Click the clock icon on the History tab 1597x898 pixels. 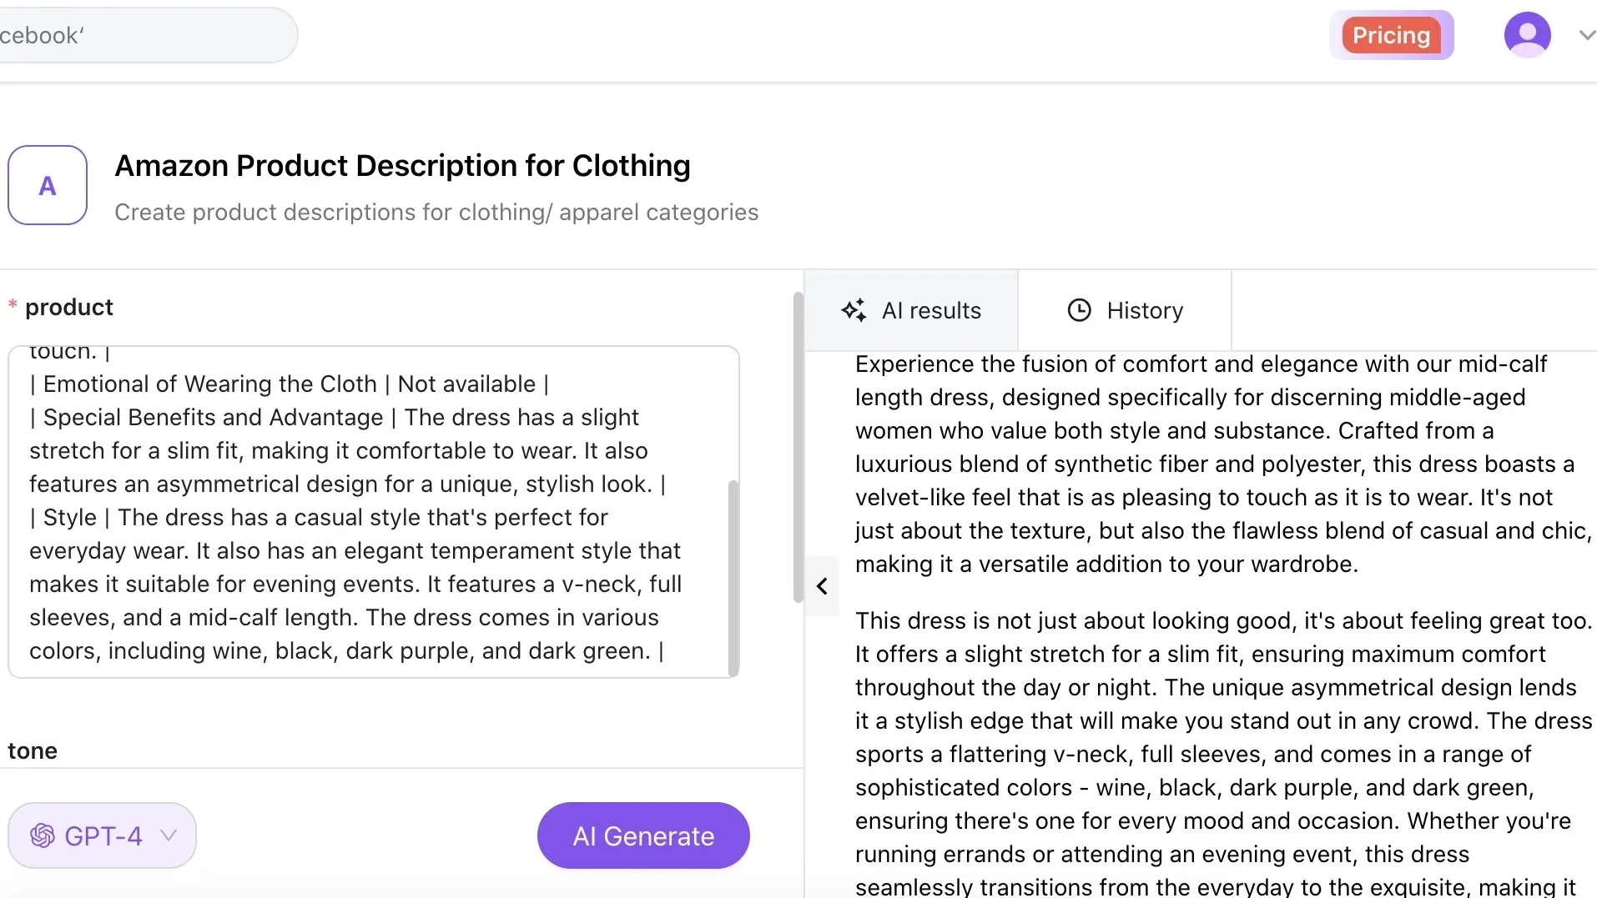click(1080, 309)
